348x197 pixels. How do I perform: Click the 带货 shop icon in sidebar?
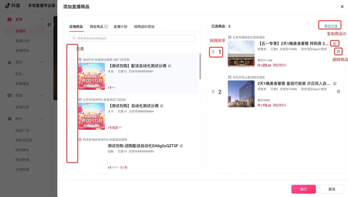tap(10, 119)
